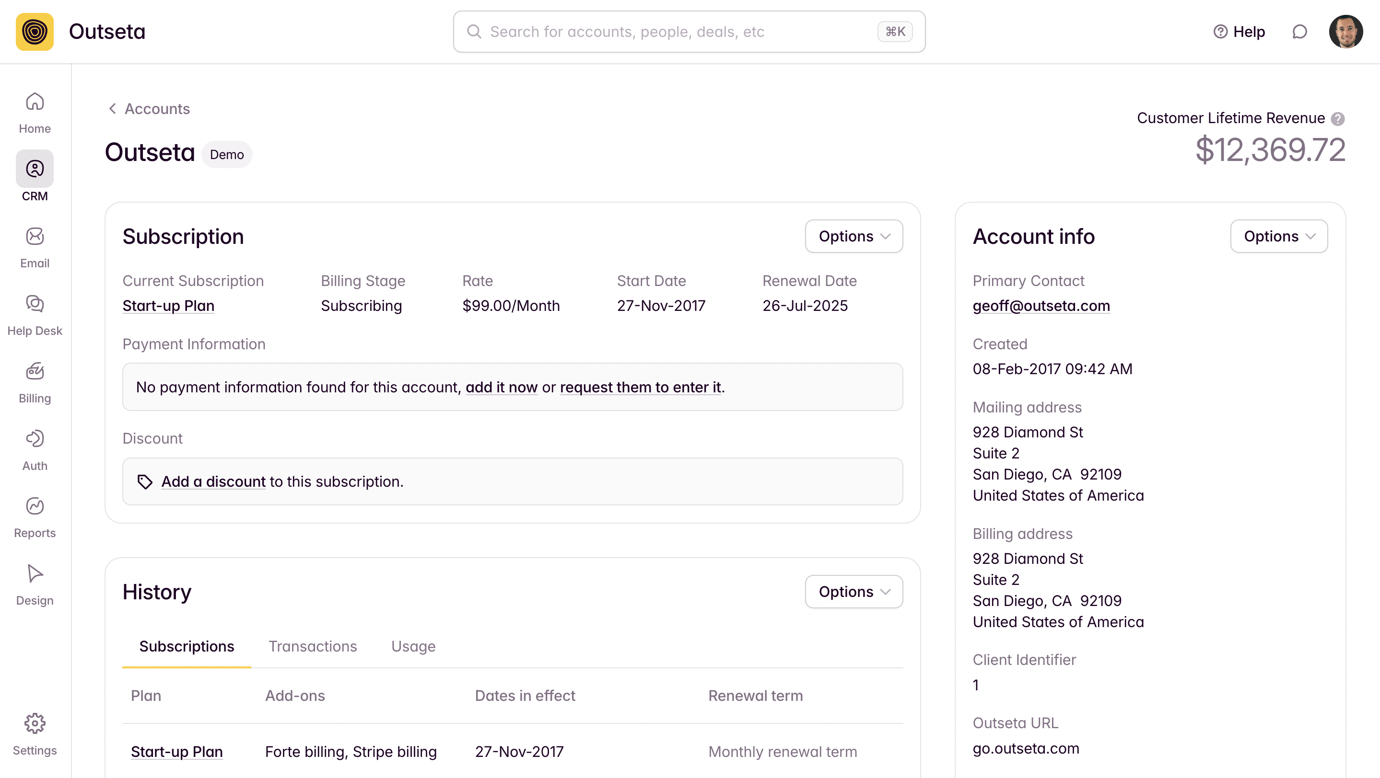The image size is (1380, 778).
Task: Click the 'add it now' payment link
Action: [501, 388]
